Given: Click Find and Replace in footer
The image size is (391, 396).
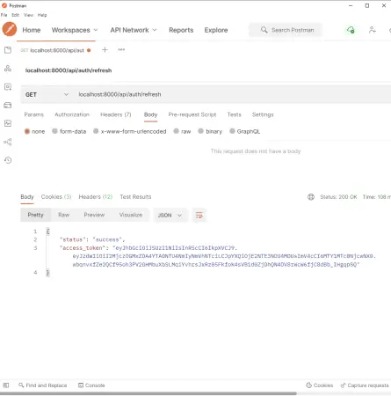Looking at the screenshot, I should pyautogui.click(x=43, y=385).
